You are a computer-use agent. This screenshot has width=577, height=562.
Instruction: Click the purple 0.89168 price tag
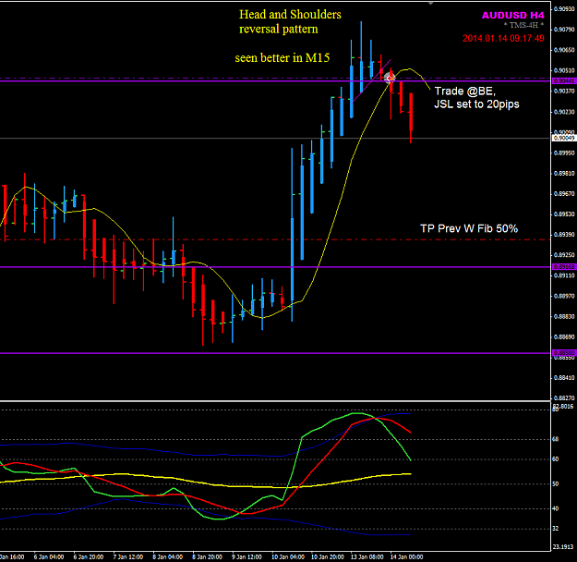564,267
